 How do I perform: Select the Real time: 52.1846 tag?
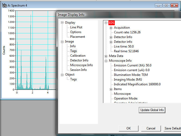point(126,51)
